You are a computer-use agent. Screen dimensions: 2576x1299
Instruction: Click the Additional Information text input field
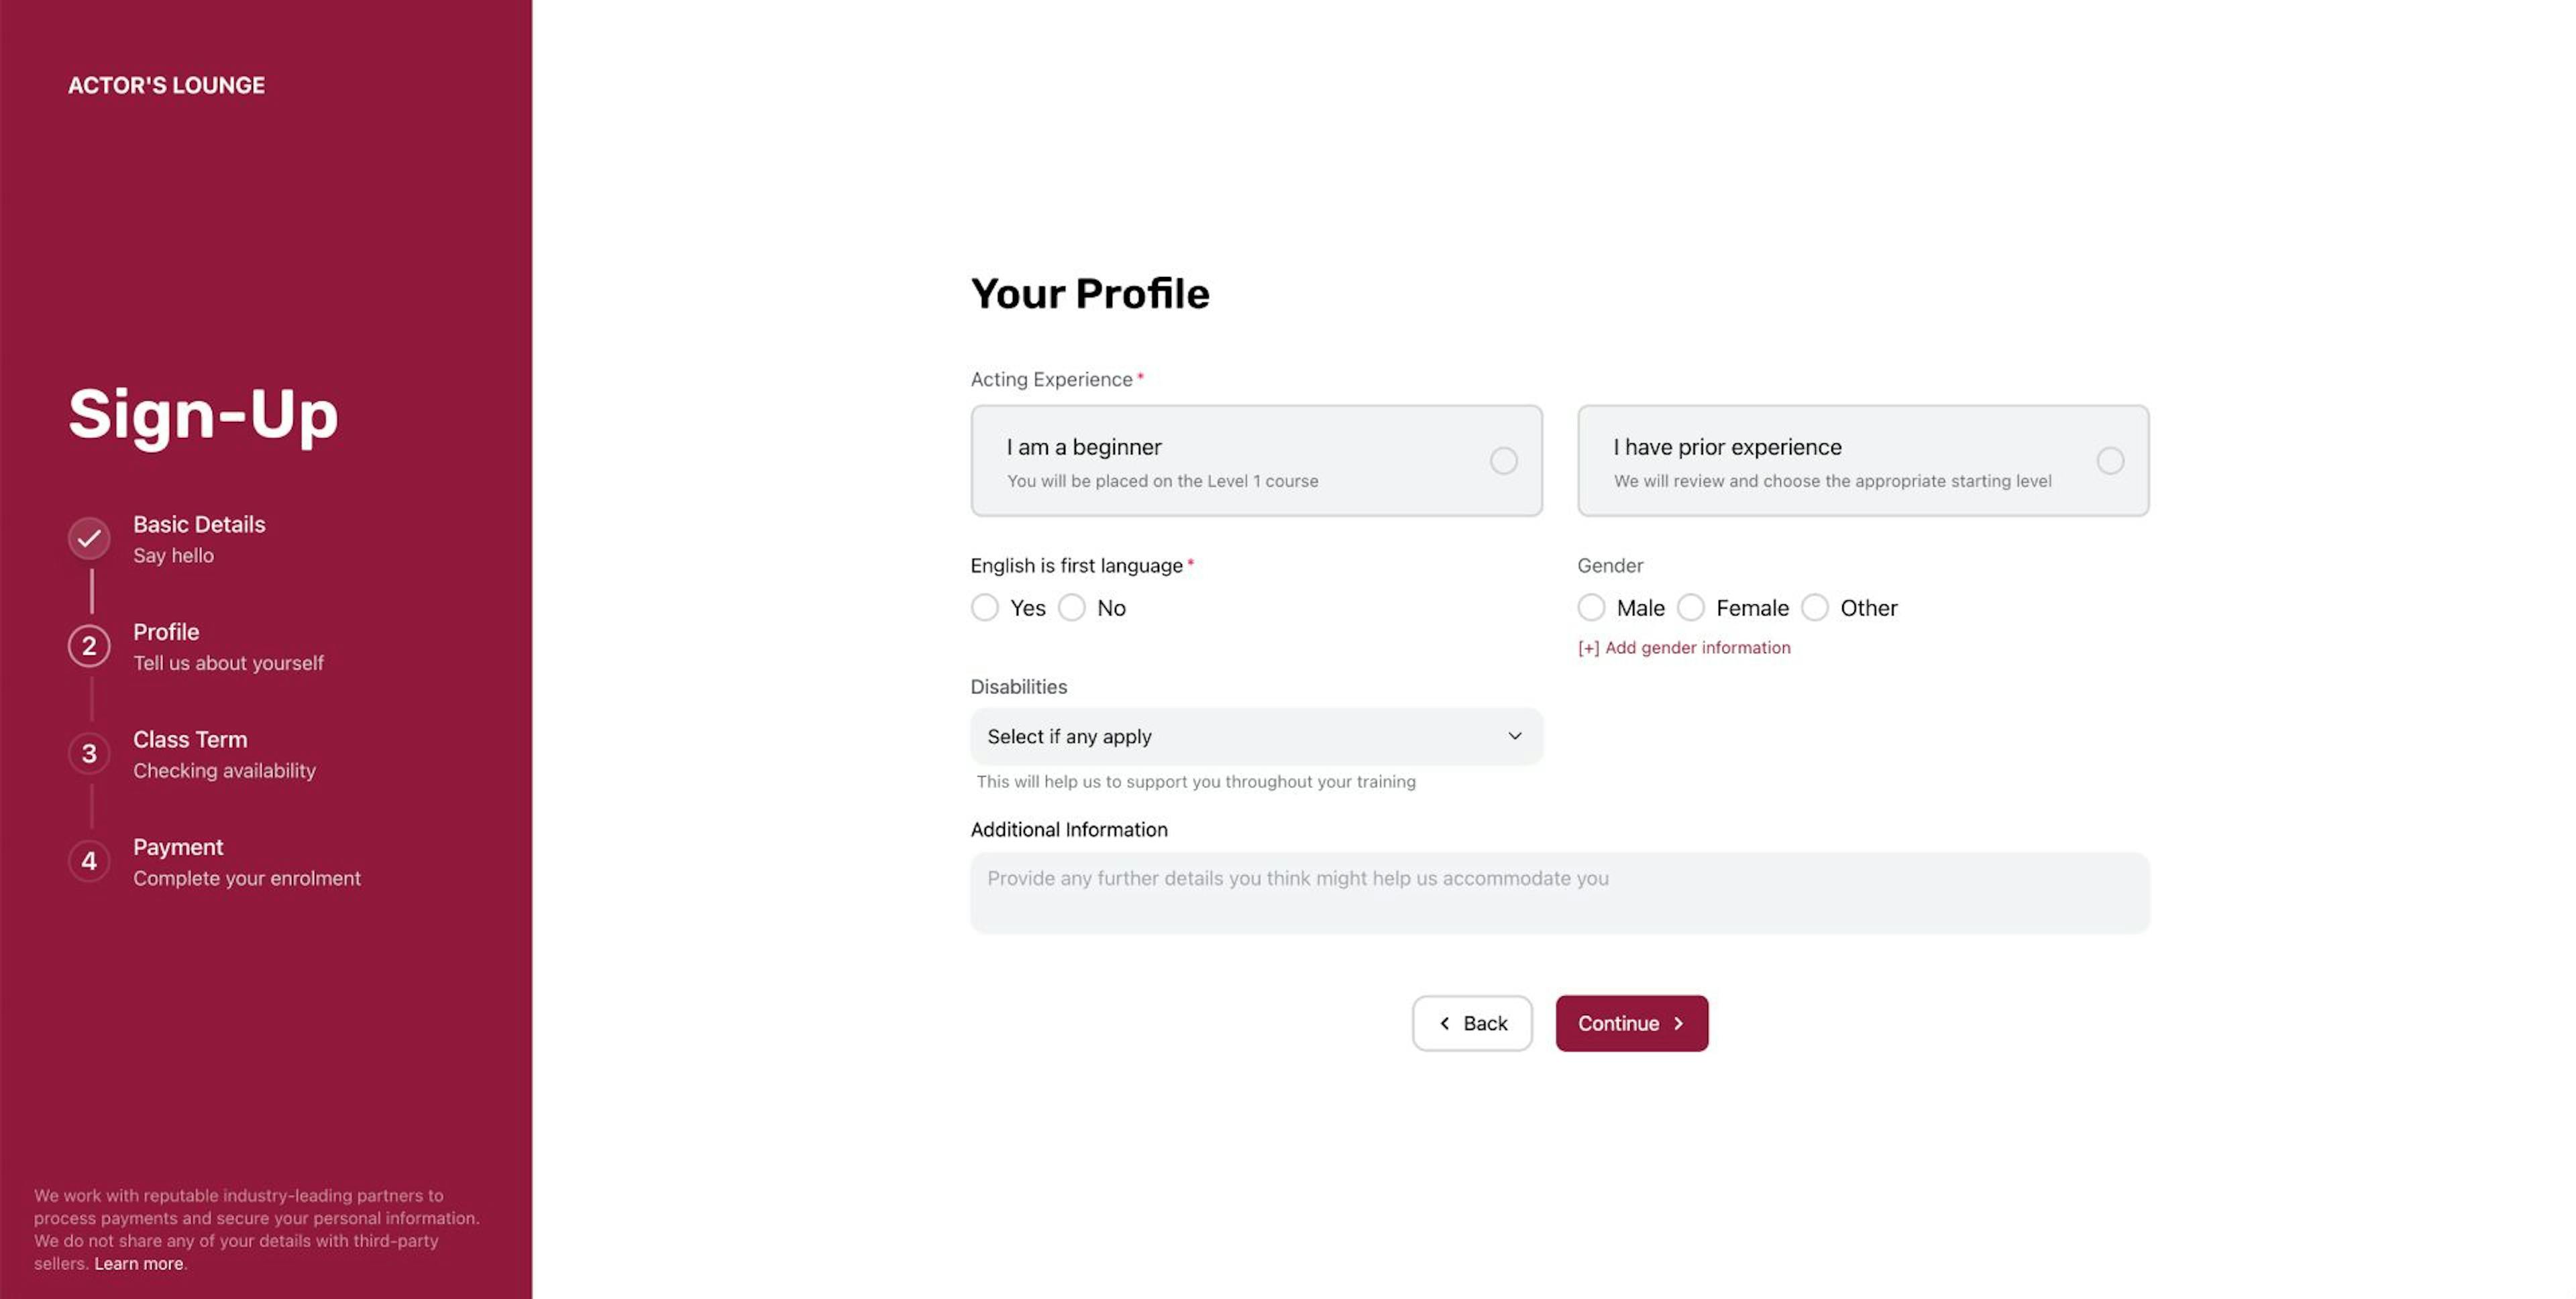1559,891
